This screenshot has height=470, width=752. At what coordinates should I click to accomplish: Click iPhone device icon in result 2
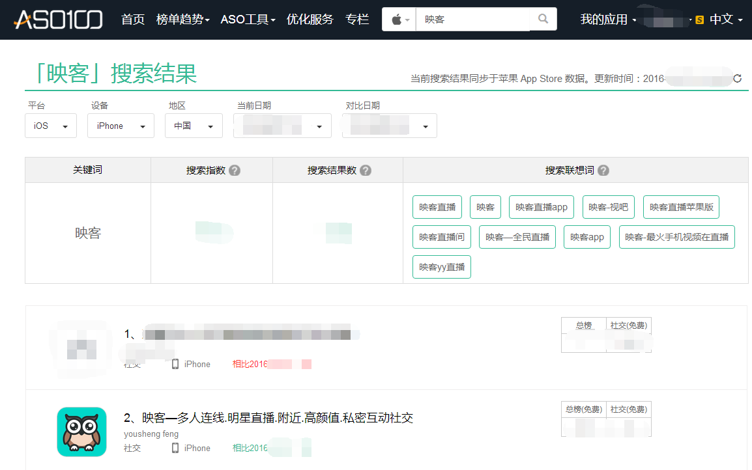(175, 448)
